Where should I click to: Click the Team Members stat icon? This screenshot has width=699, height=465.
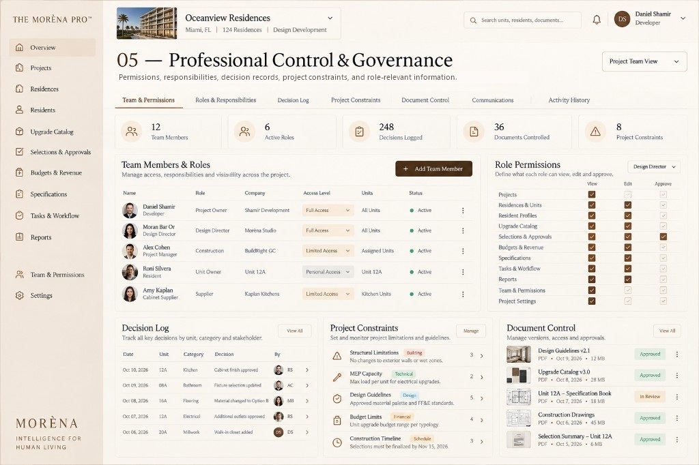[132, 132]
